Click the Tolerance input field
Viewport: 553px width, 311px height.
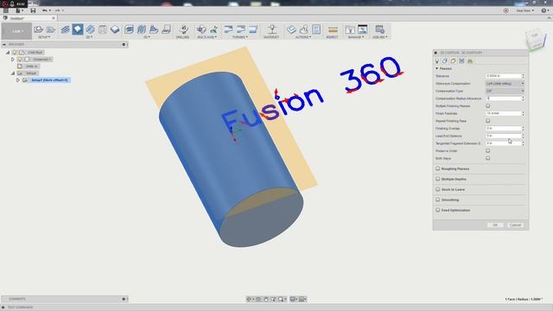503,76
